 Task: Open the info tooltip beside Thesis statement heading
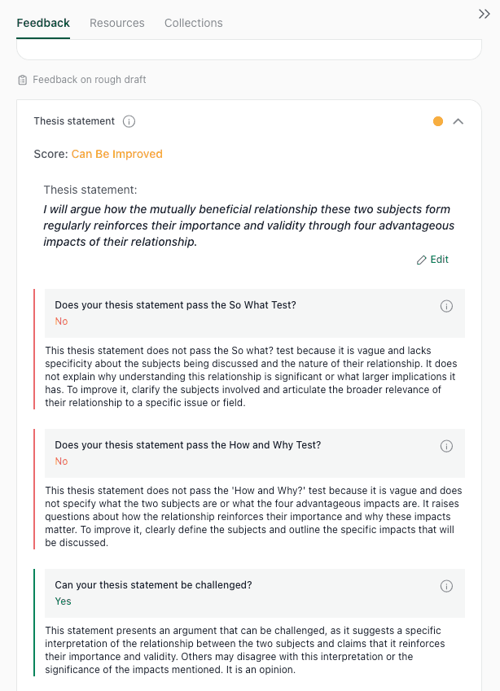coord(129,120)
